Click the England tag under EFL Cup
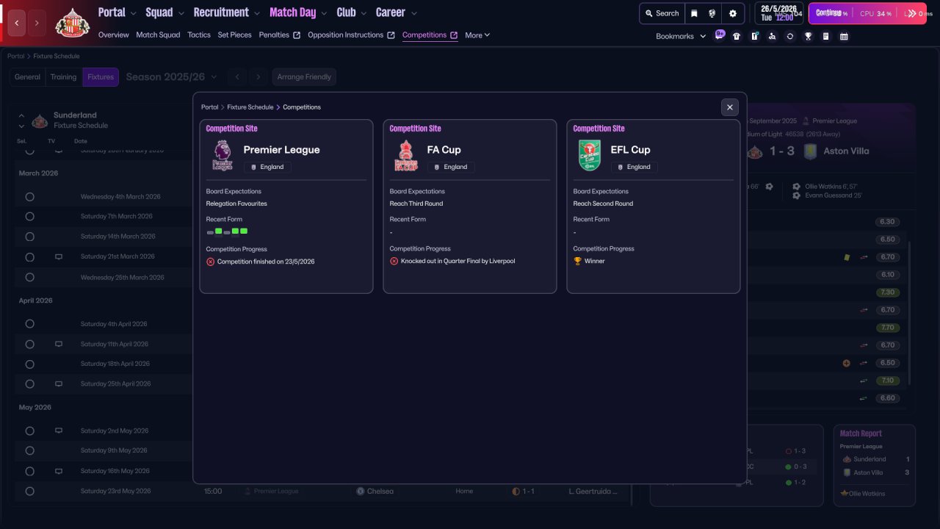This screenshot has height=529, width=940. coord(634,167)
